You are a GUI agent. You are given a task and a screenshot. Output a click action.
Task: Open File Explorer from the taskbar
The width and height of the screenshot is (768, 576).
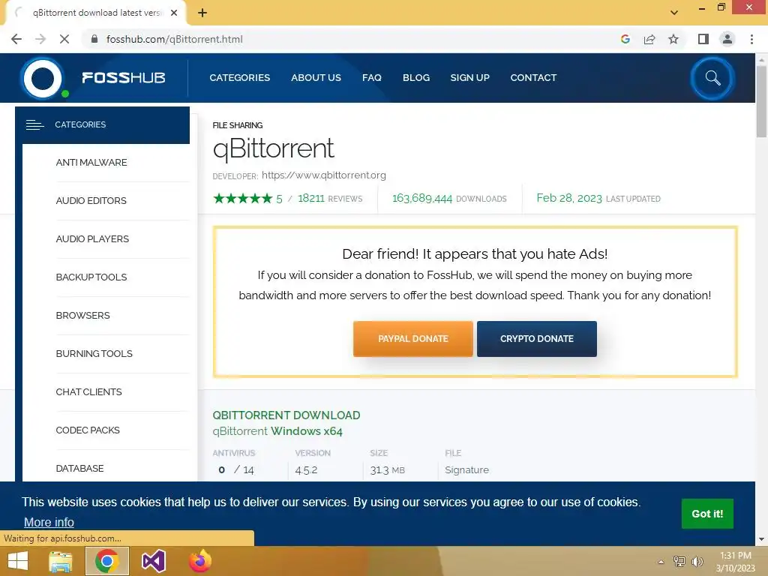click(61, 561)
